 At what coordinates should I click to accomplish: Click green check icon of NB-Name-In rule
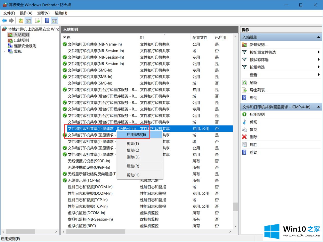click(x=65, y=44)
